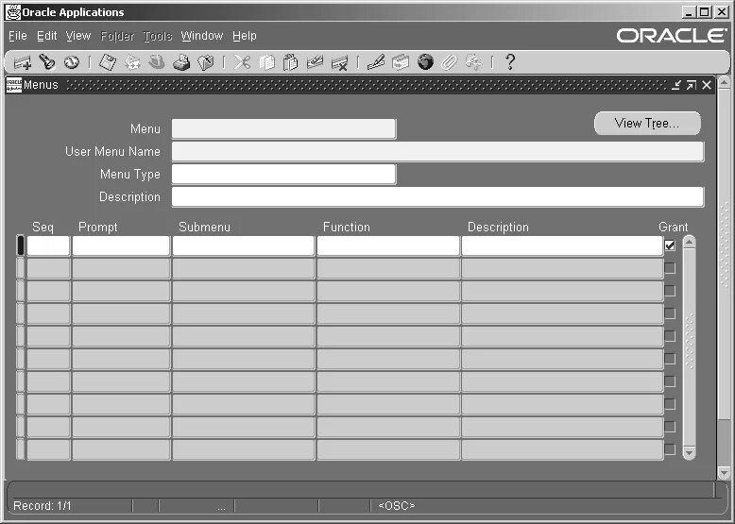
Task: Open the Help menu
Action: click(245, 36)
